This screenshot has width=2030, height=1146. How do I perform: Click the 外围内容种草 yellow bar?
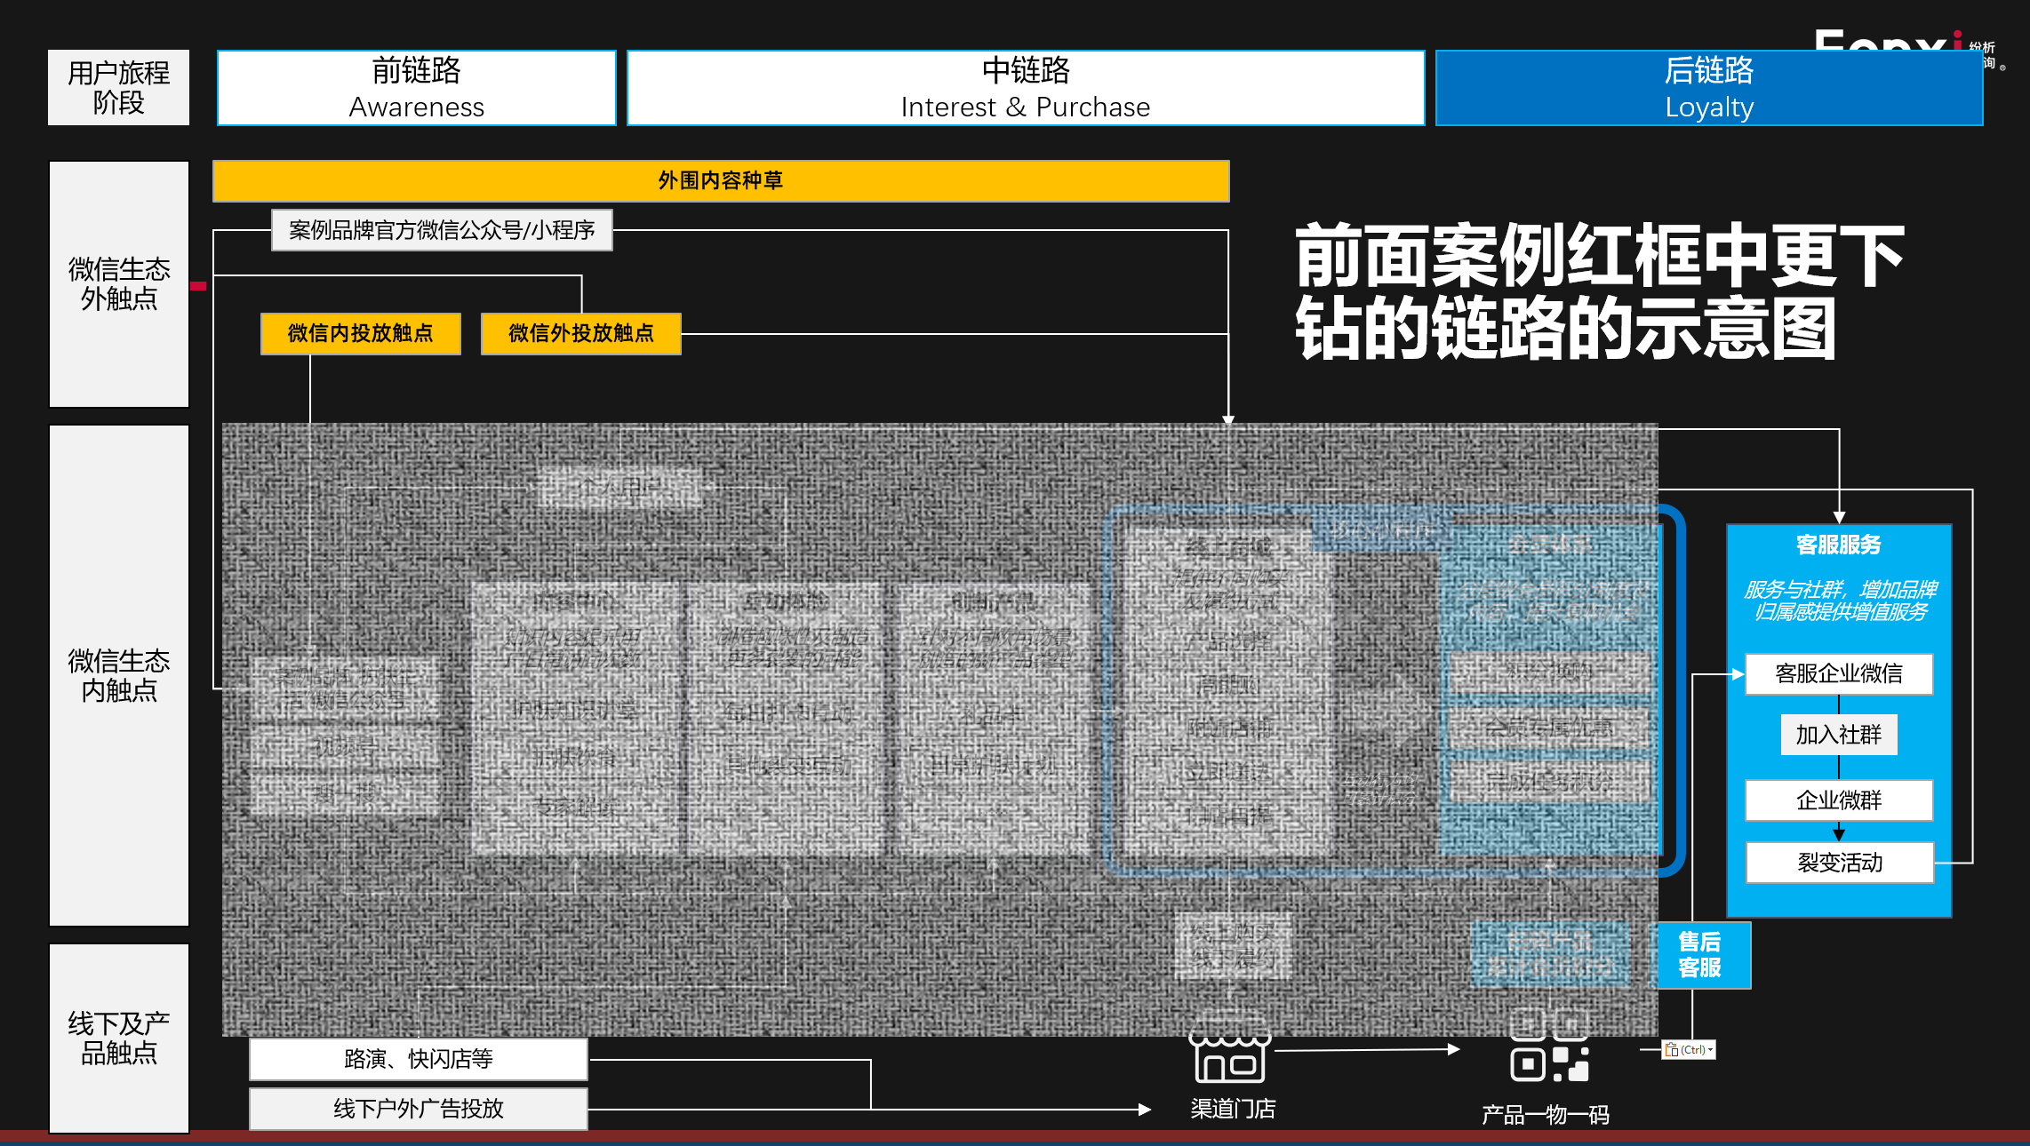coord(720,181)
